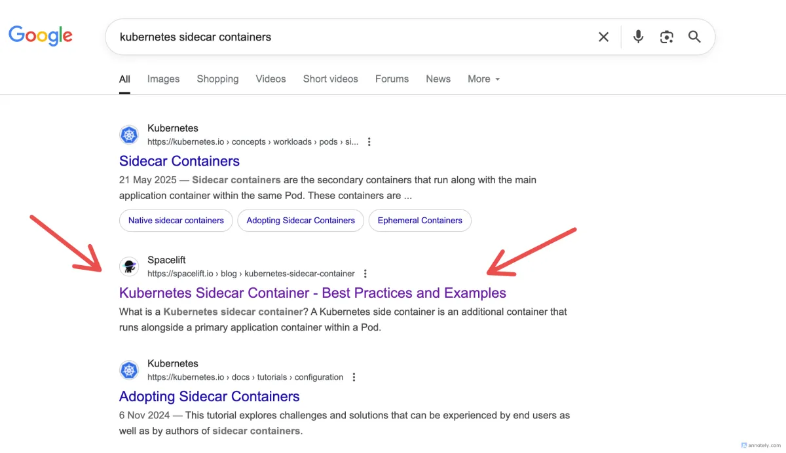This screenshot has height=453, width=786.
Task: Click the Spacelift favicon
Action: pyautogui.click(x=130, y=266)
